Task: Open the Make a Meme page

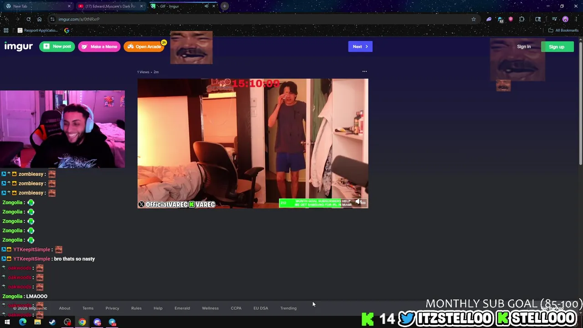Action: 99,46
